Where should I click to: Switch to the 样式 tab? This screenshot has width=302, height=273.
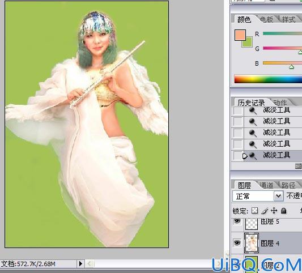pos(288,19)
